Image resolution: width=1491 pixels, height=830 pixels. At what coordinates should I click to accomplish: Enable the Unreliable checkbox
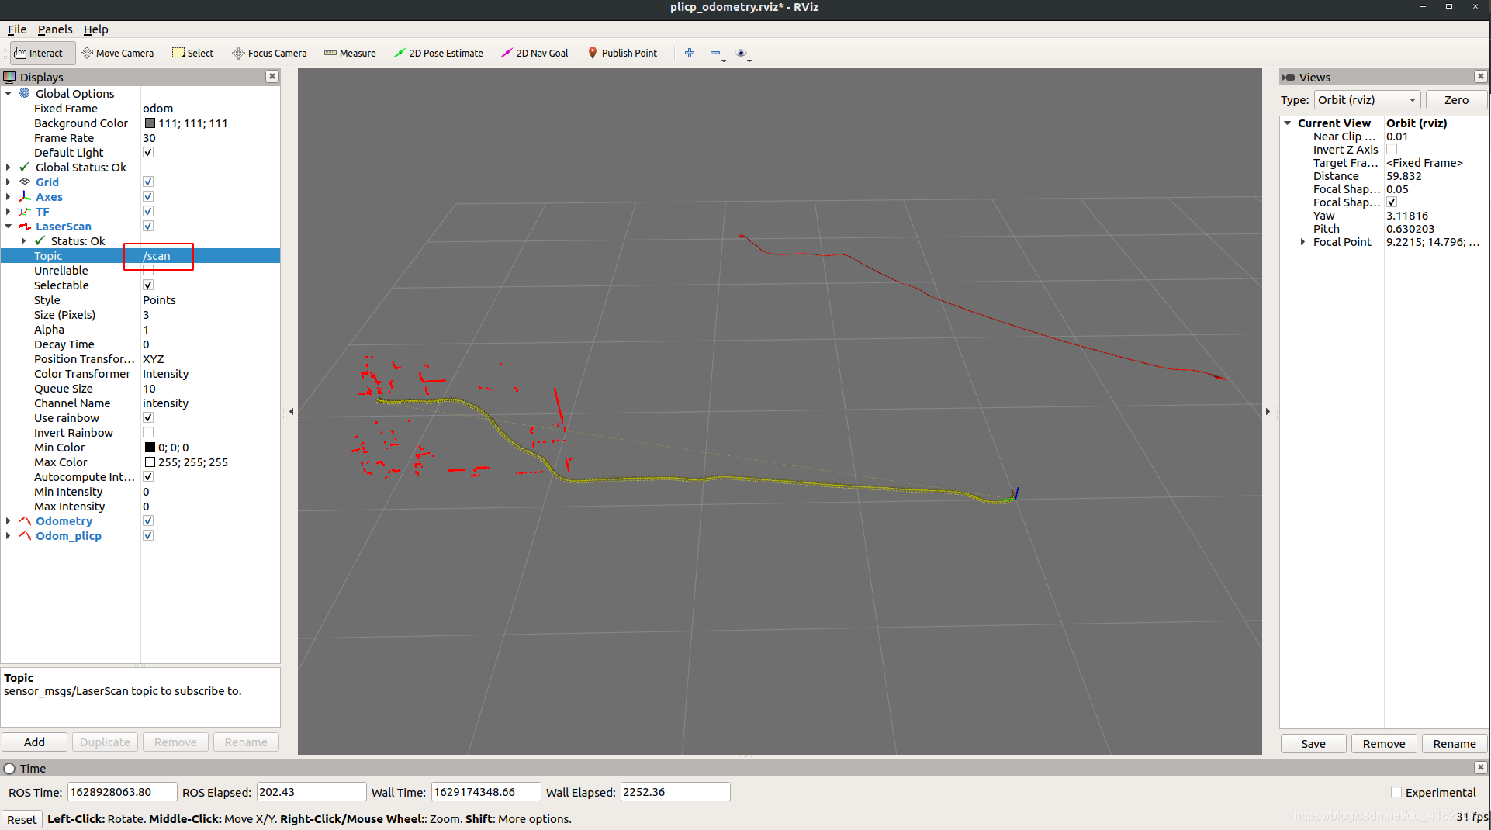[148, 270]
